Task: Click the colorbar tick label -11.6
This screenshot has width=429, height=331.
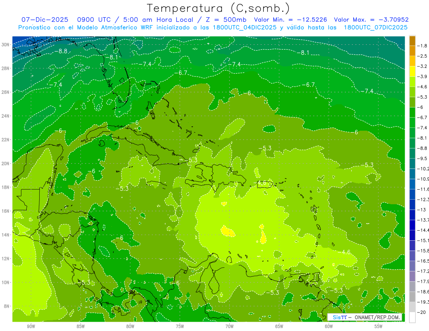Action: coord(423,189)
